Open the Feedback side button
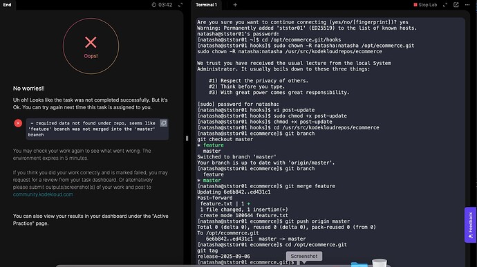477x267 pixels. click(470, 225)
